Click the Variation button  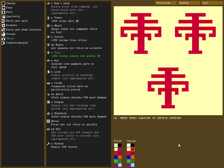point(166,3)
